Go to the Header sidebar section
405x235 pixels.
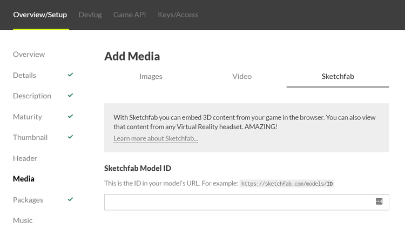click(x=25, y=158)
